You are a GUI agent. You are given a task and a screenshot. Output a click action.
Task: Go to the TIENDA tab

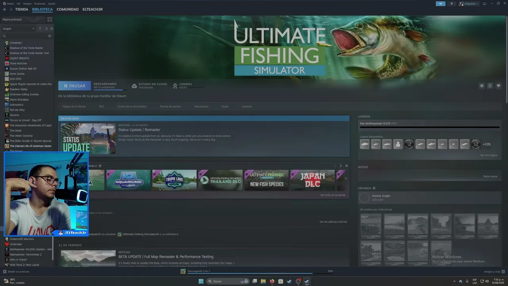22,9
